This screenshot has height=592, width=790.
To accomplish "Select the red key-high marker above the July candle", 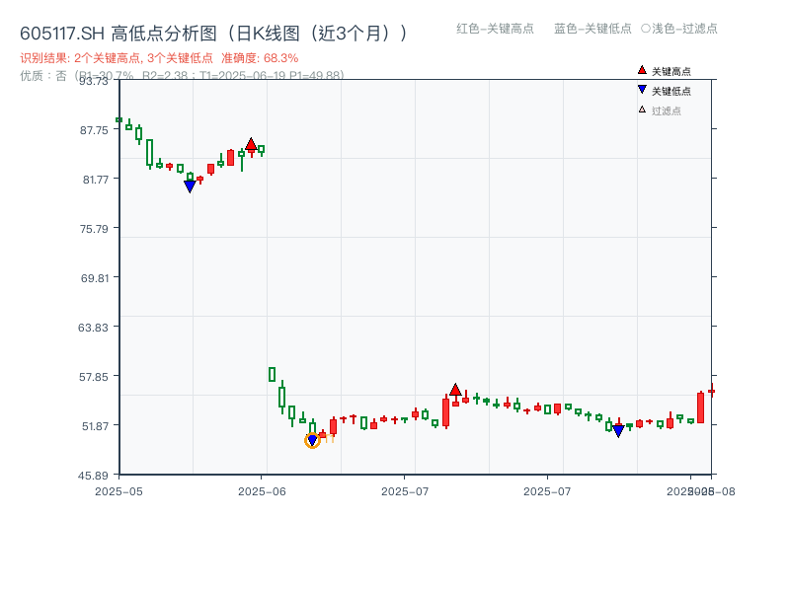I will [x=456, y=389].
